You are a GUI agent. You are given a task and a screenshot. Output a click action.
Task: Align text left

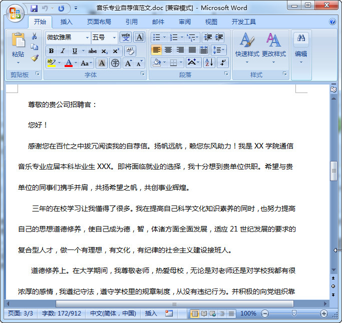click(156, 50)
